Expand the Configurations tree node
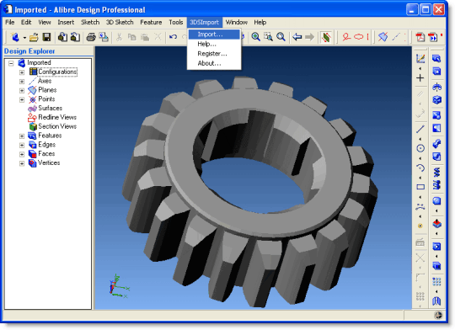This screenshot has height=330, width=455. coord(22,72)
